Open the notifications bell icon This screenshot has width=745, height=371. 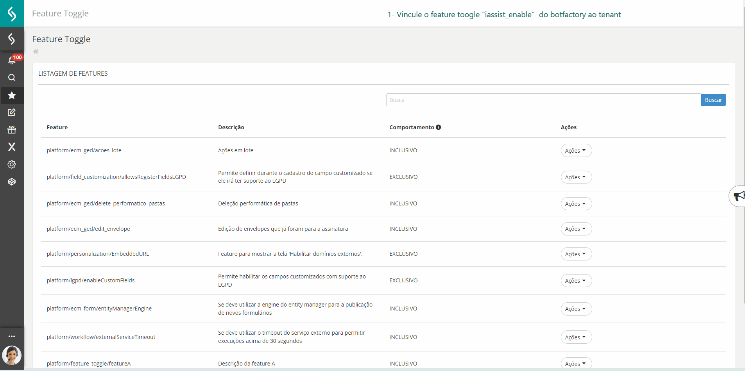[x=12, y=60]
